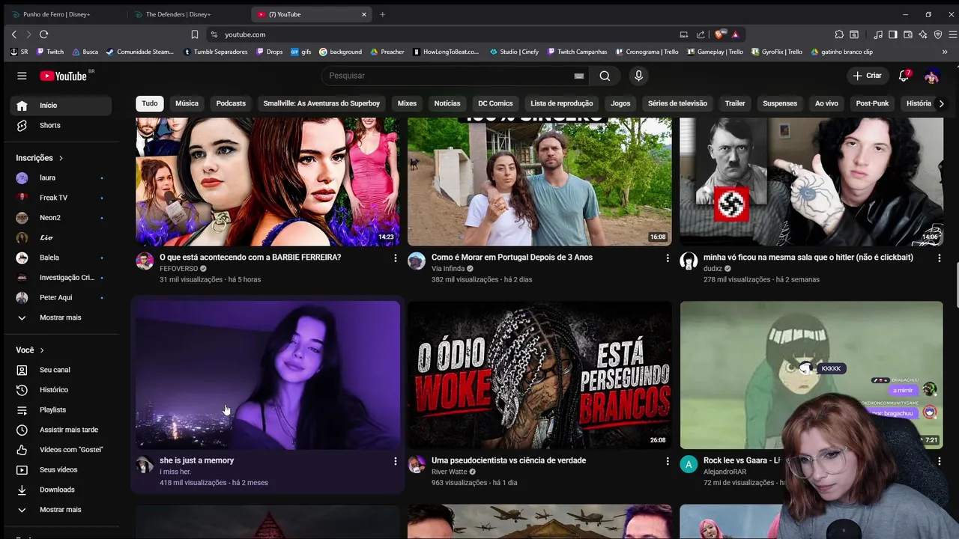
Task: Open the account avatar menu
Action: [x=932, y=76]
